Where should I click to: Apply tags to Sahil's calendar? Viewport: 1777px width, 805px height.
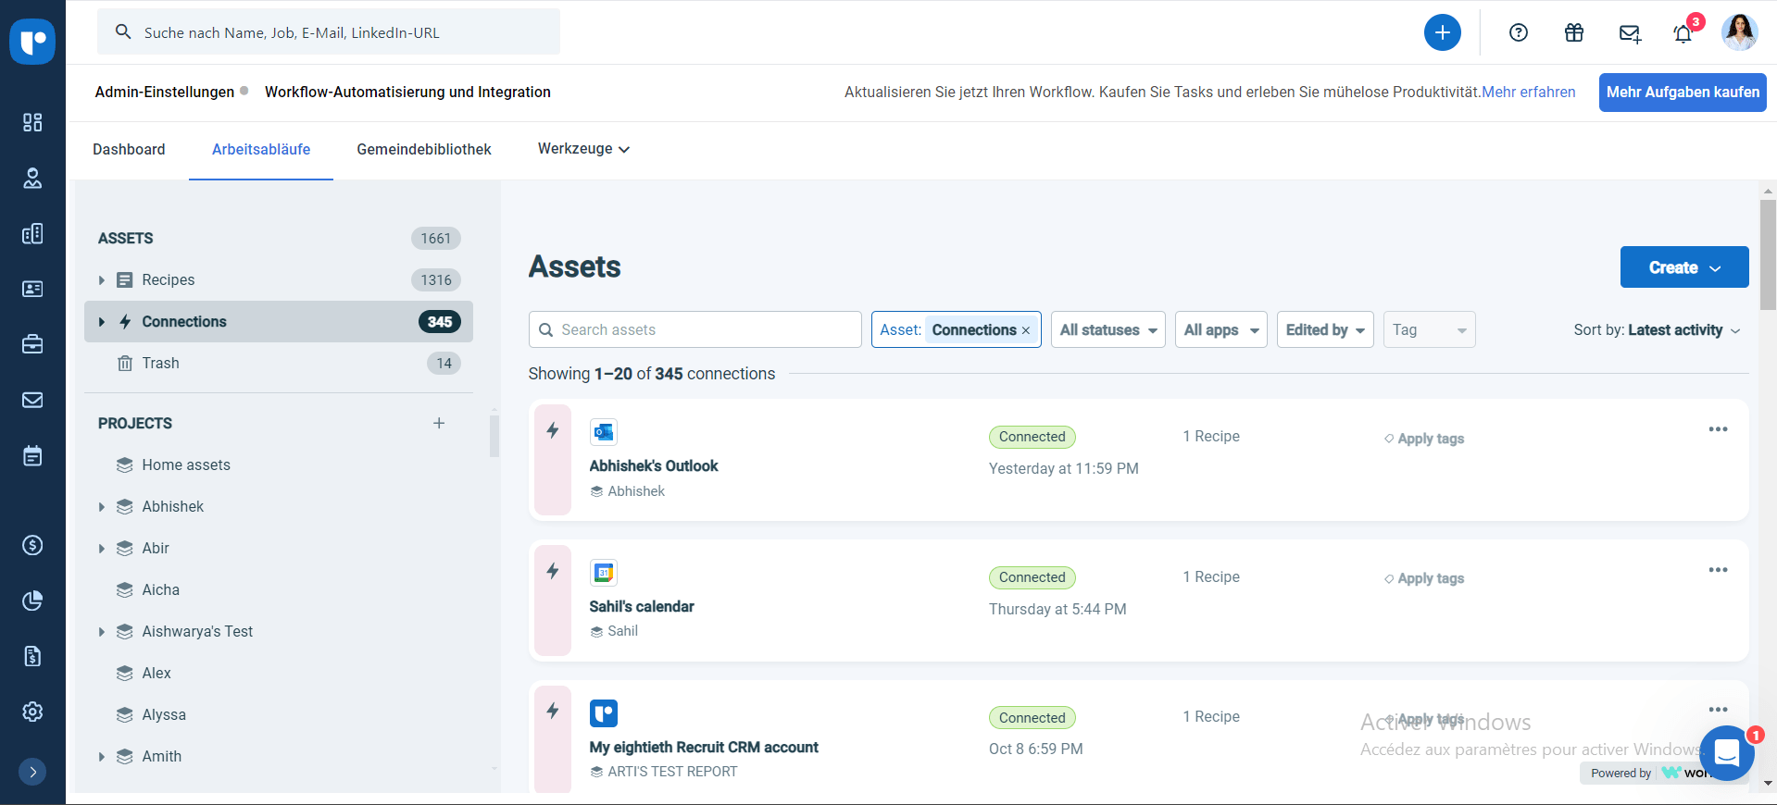[x=1424, y=578]
